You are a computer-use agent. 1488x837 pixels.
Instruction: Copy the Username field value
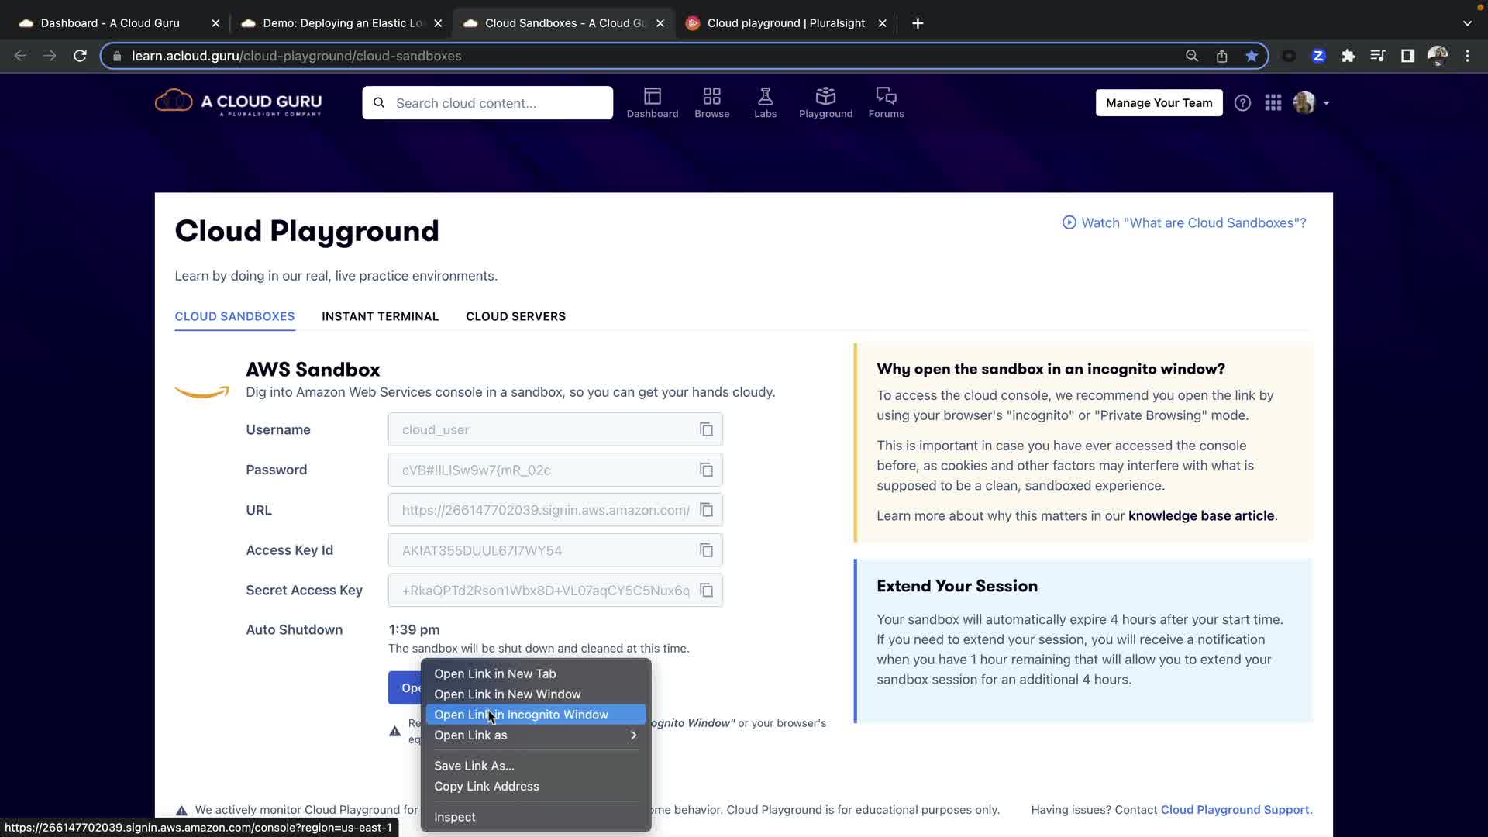click(706, 429)
